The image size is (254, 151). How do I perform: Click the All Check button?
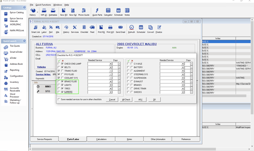coord(126,99)
